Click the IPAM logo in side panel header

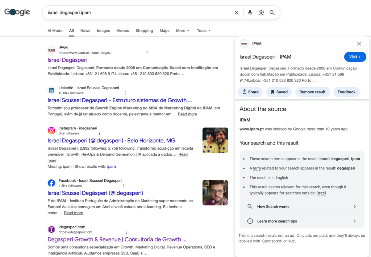pos(244,44)
